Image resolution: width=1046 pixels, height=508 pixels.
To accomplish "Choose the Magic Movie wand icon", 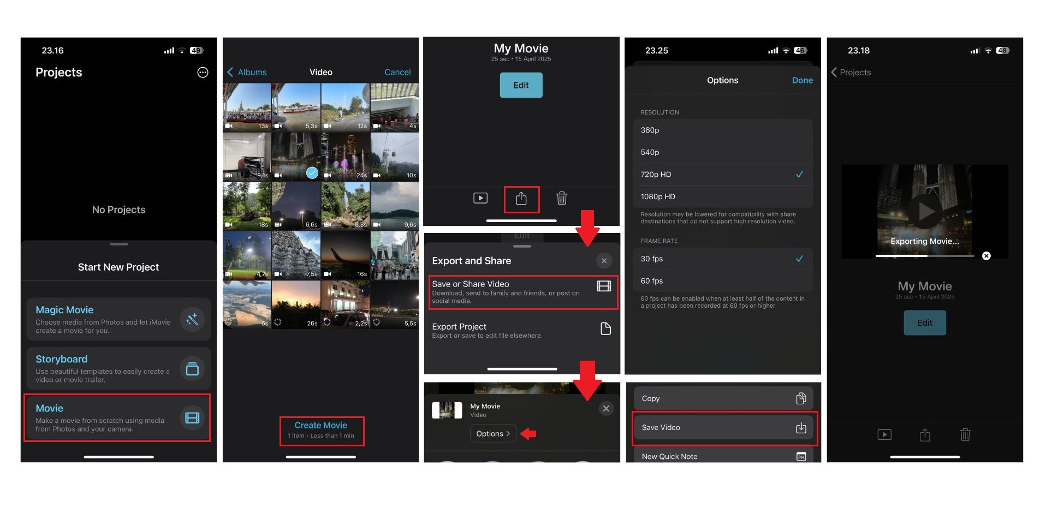I will click(192, 319).
